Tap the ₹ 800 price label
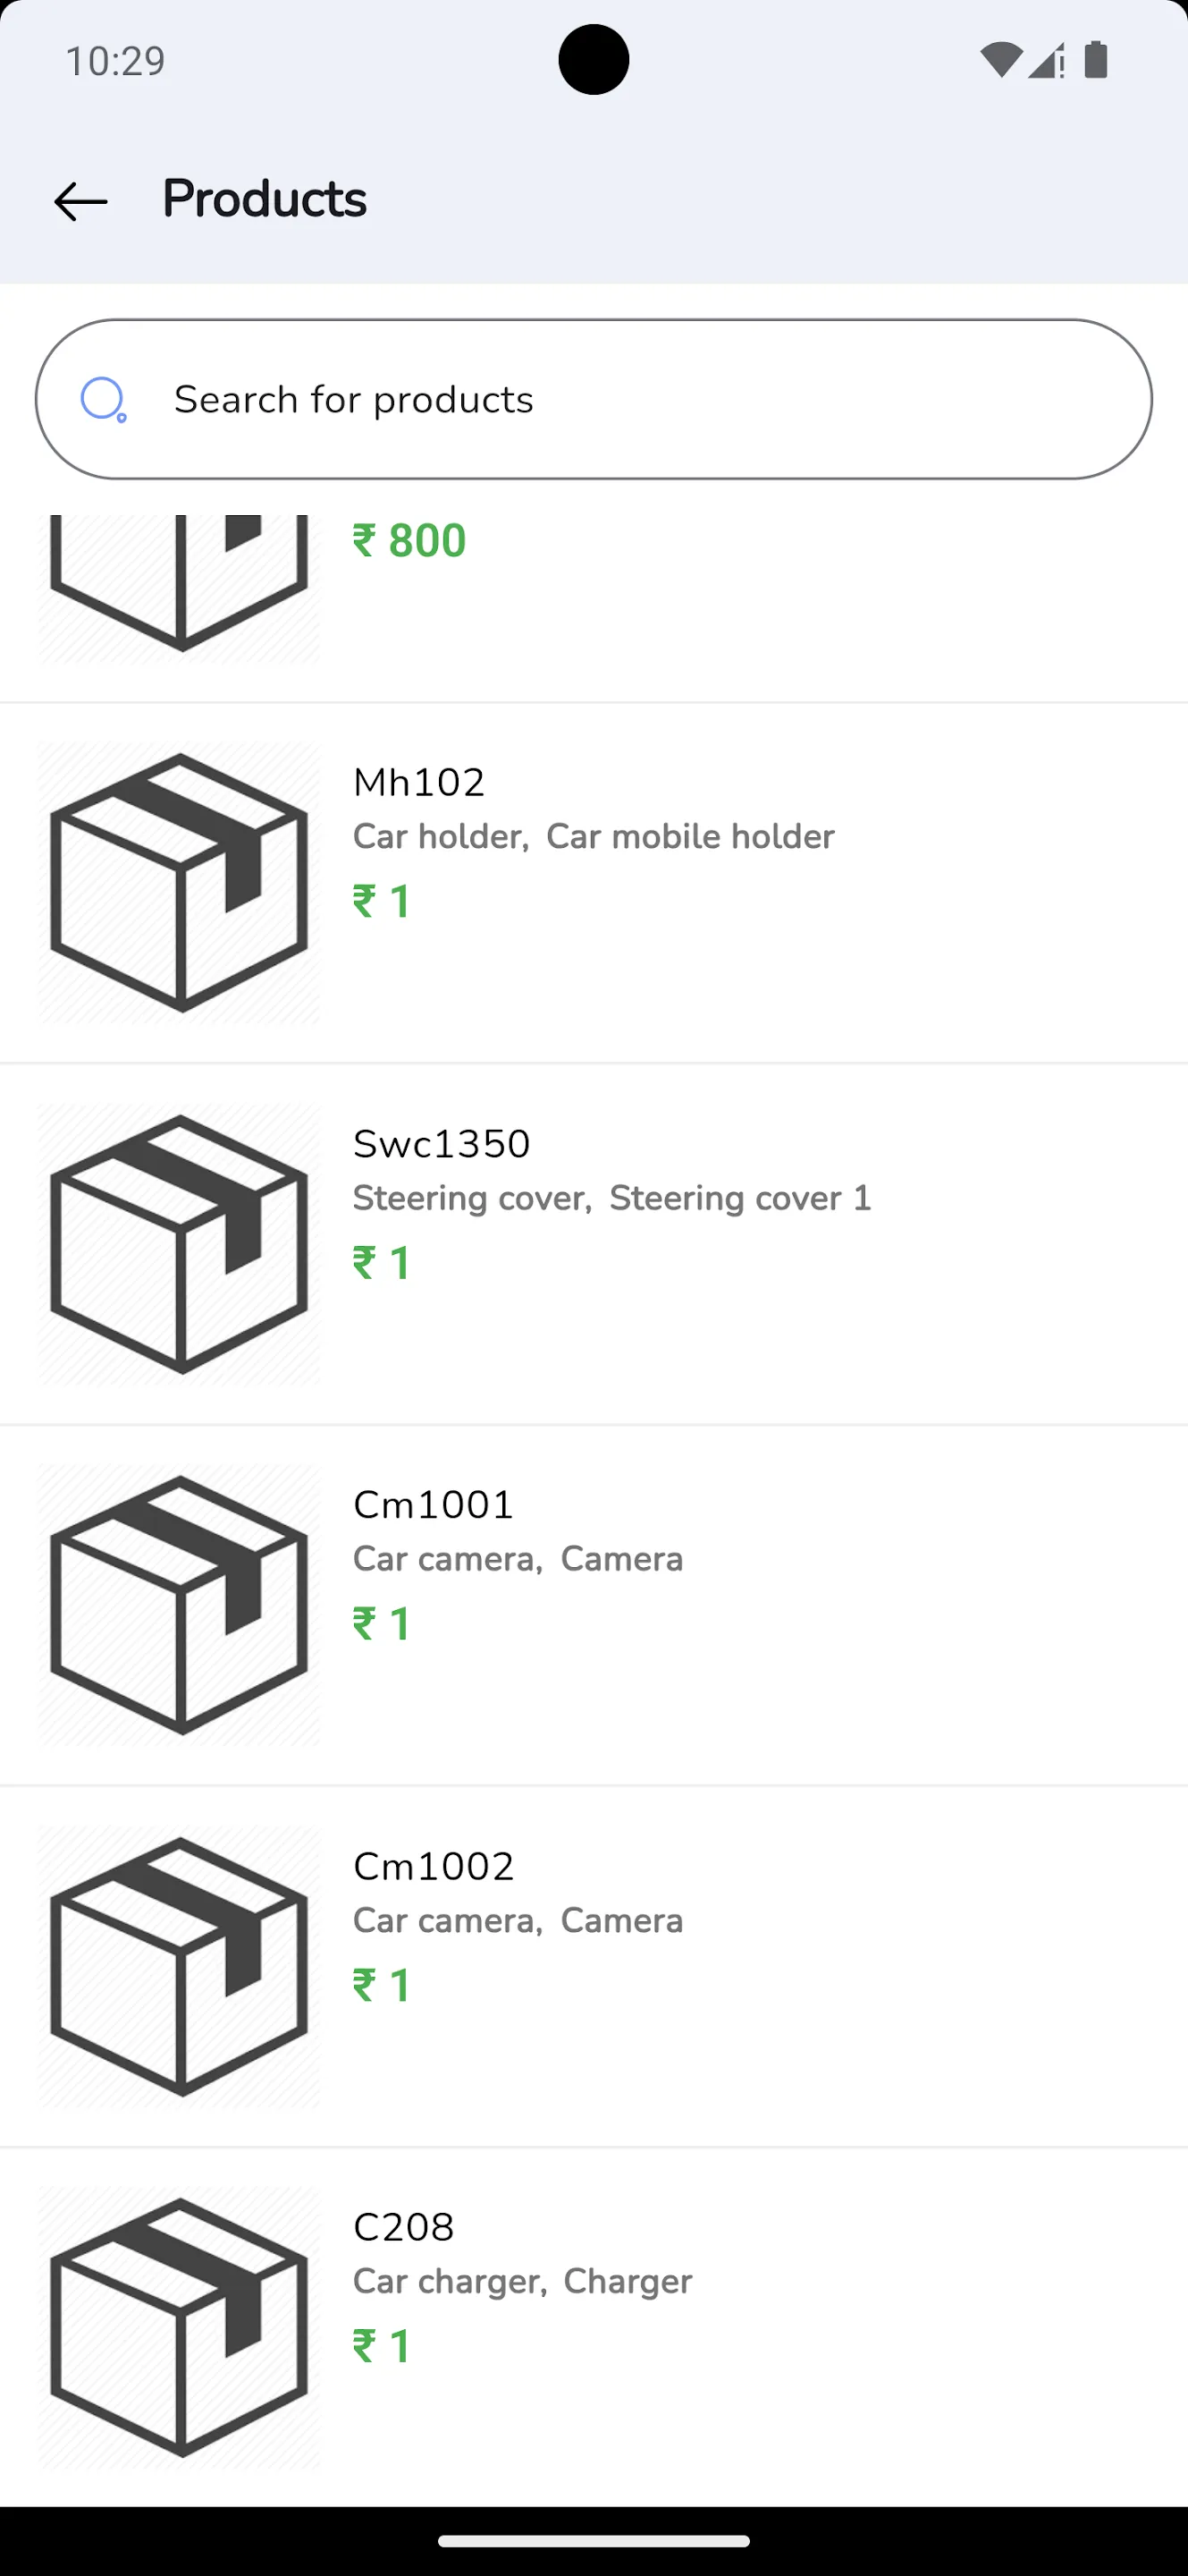The height and width of the screenshot is (2576, 1188). 409,541
